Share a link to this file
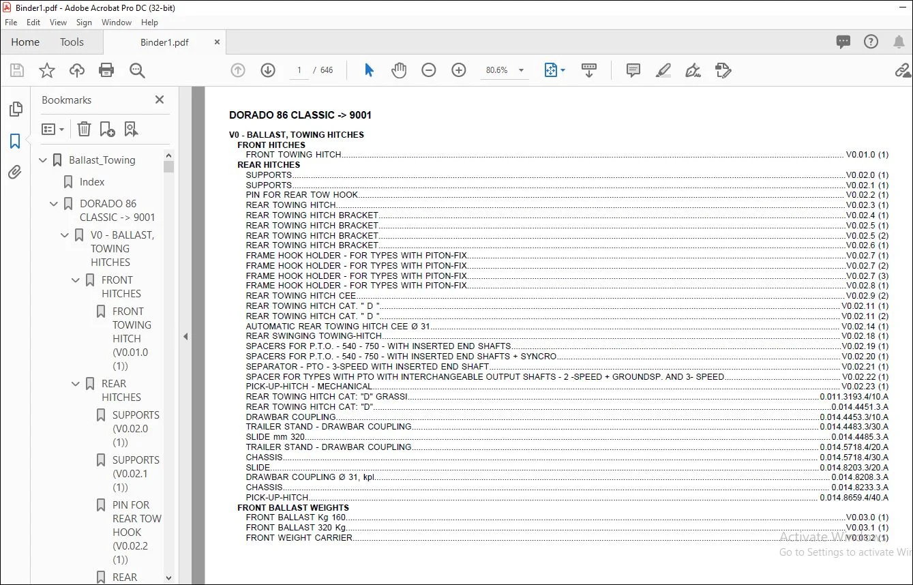The width and height of the screenshot is (913, 585). 903,70
